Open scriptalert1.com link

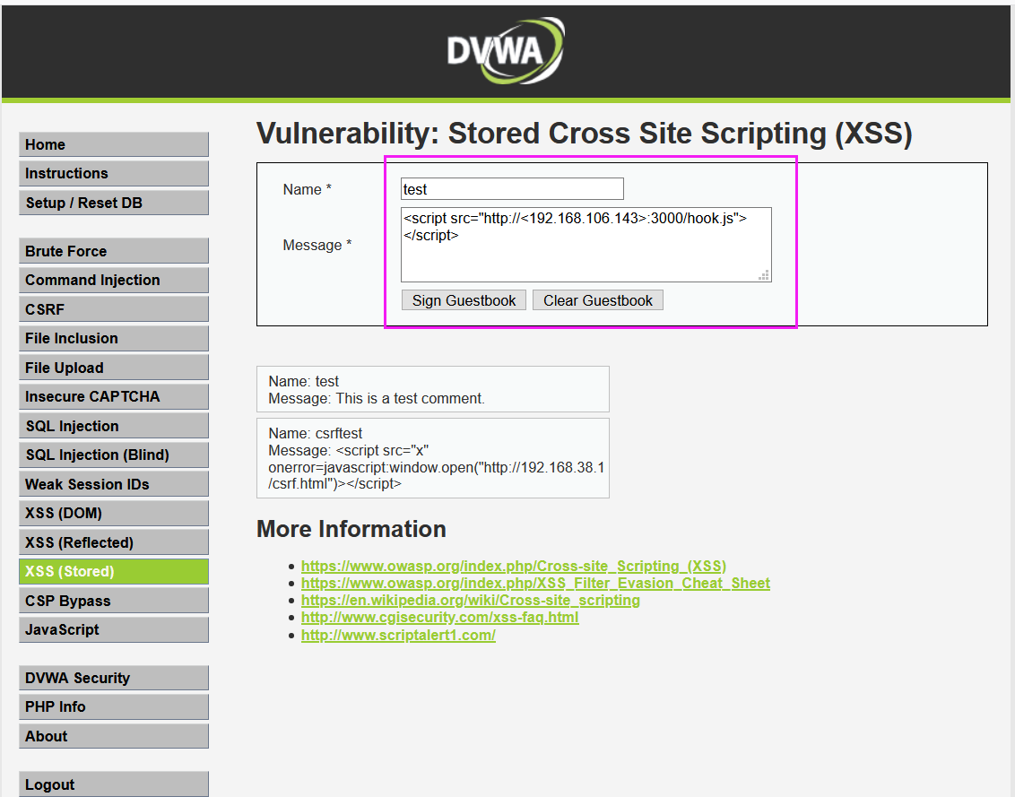click(x=398, y=635)
